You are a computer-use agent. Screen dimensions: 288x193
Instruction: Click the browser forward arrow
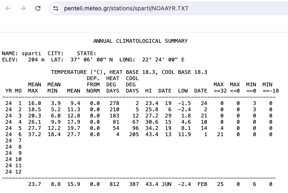click(23, 8)
